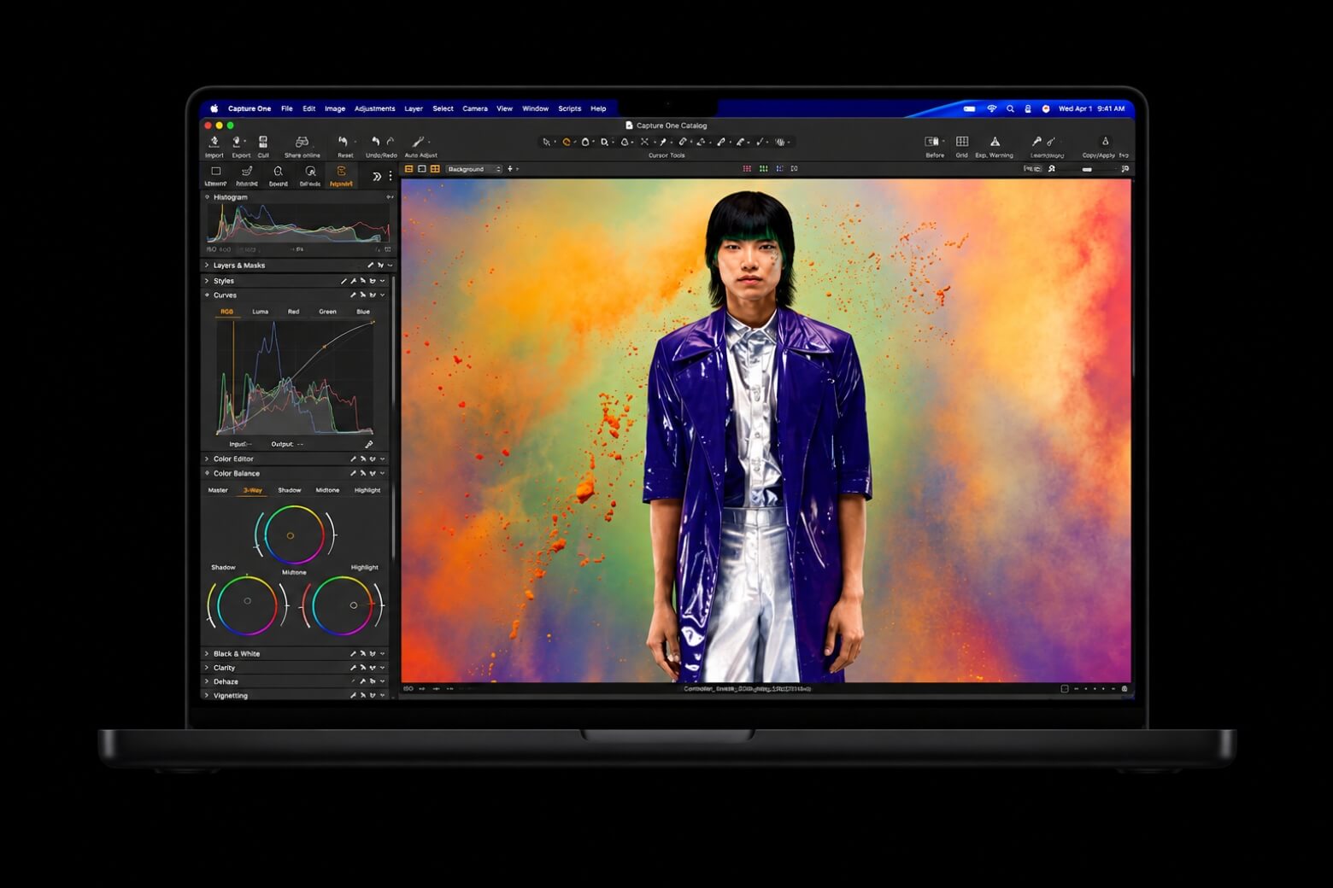Switch to the multi-view grid viewer icon
The width and height of the screenshot is (1333, 888).
435,169
